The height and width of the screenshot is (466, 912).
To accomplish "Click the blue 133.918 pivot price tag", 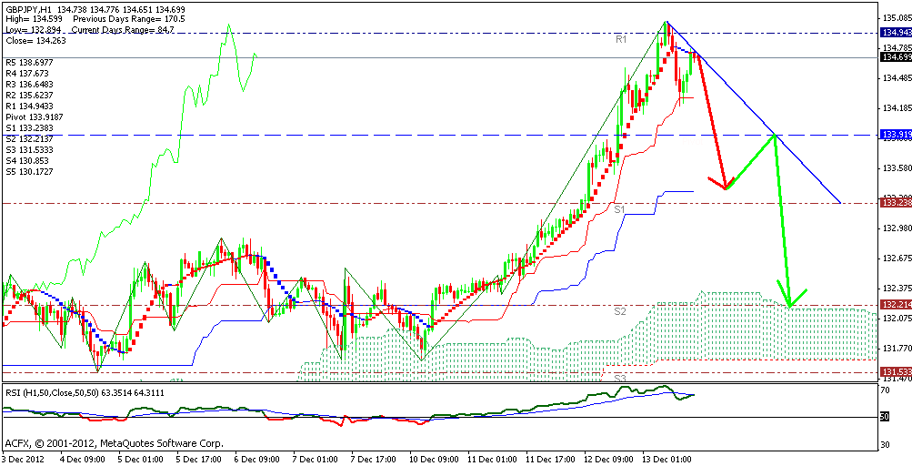I will point(895,135).
